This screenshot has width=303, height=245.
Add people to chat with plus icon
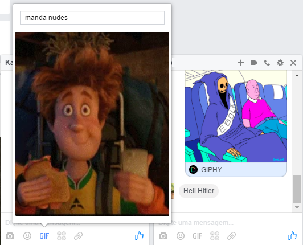pos(241,63)
